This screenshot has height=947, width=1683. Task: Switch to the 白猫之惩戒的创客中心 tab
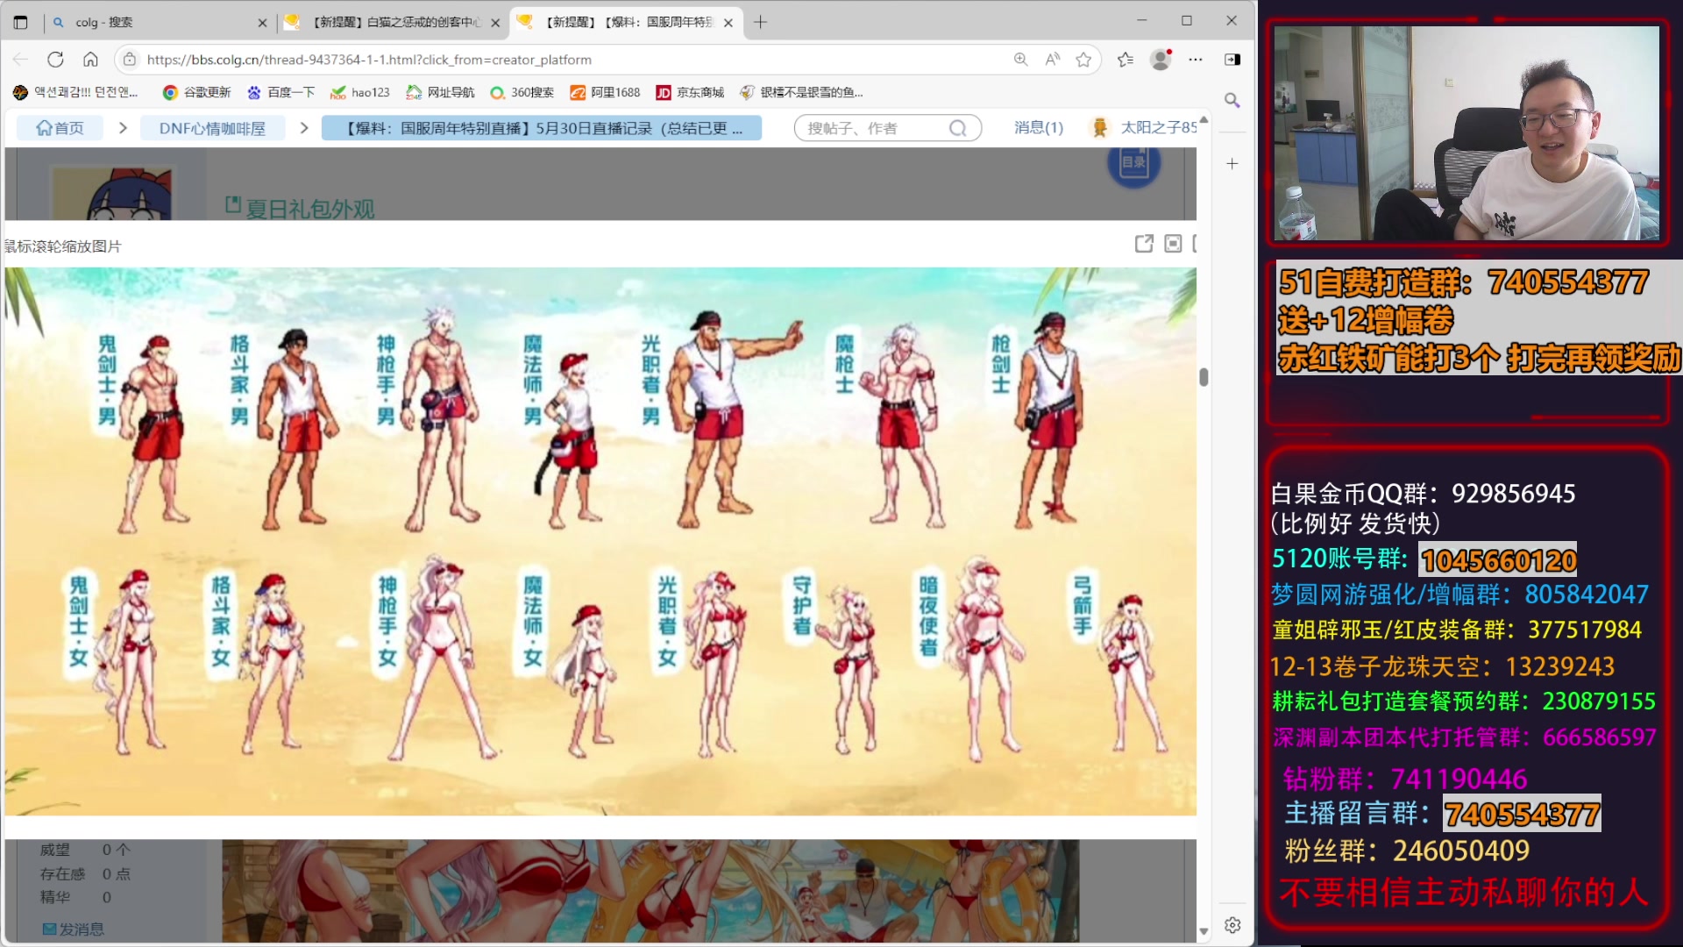click(x=394, y=22)
